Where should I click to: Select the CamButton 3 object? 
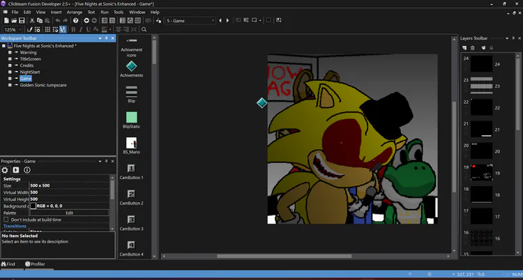pos(131,223)
